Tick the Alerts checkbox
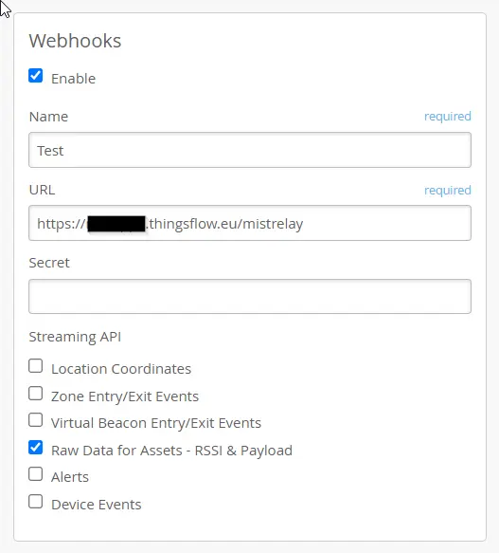This screenshot has height=553, width=499. pos(36,474)
